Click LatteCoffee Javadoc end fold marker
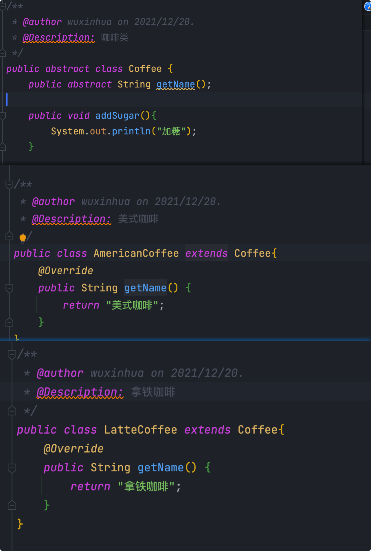 click(12, 411)
